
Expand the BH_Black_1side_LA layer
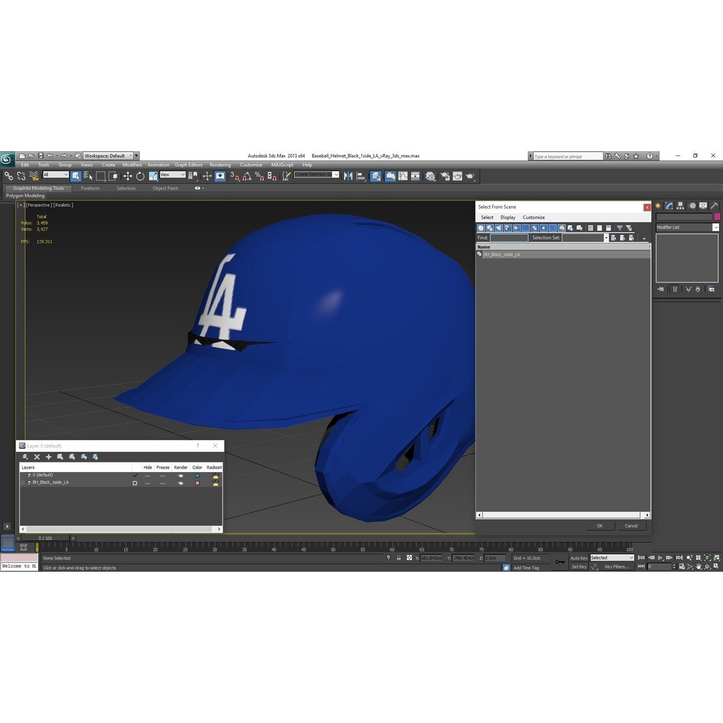[23, 483]
